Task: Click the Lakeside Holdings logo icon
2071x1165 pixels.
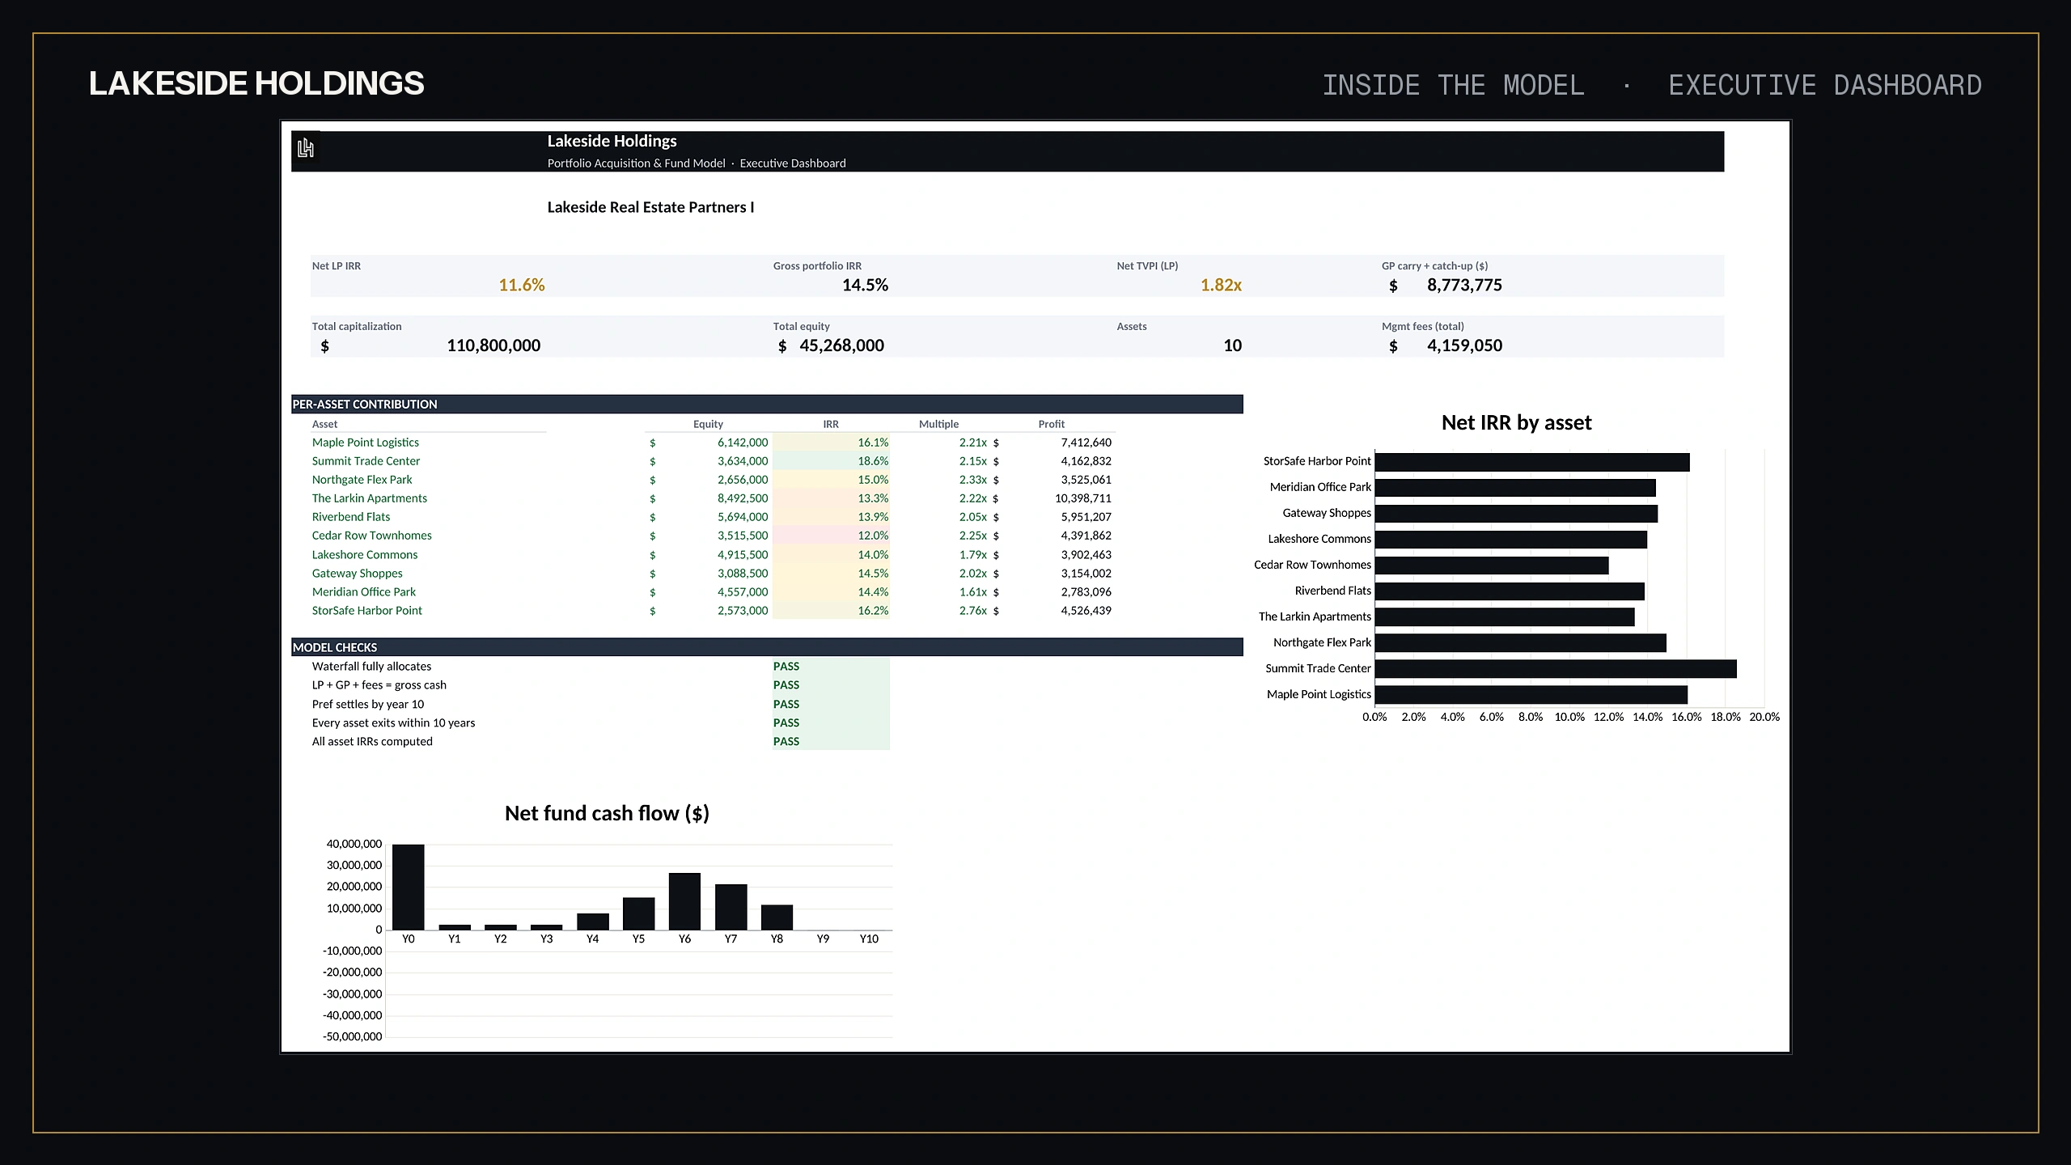Action: [306, 148]
